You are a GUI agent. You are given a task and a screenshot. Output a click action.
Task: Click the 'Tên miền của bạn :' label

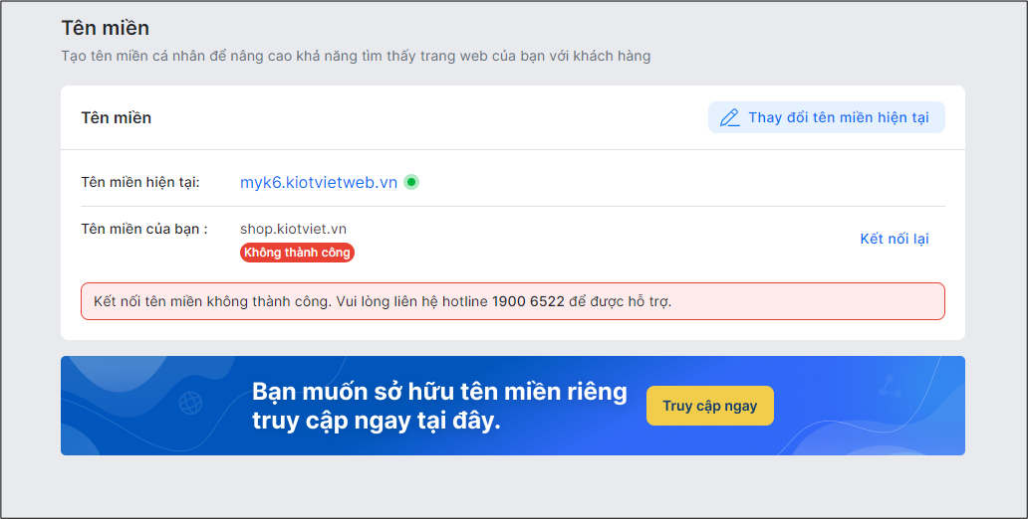(x=144, y=229)
